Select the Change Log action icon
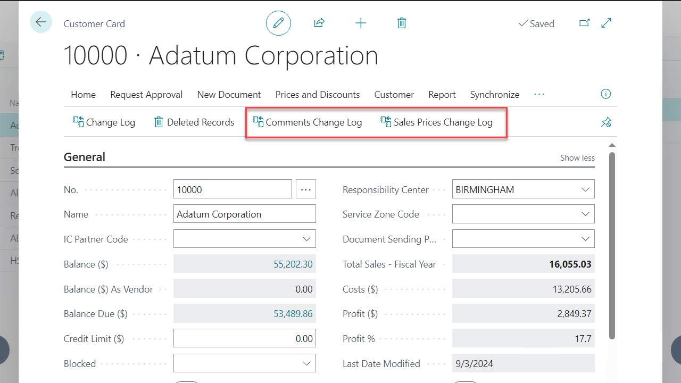This screenshot has height=383, width=681. [x=104, y=122]
